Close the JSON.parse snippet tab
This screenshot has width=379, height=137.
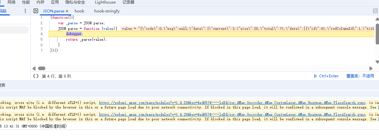(67, 11)
